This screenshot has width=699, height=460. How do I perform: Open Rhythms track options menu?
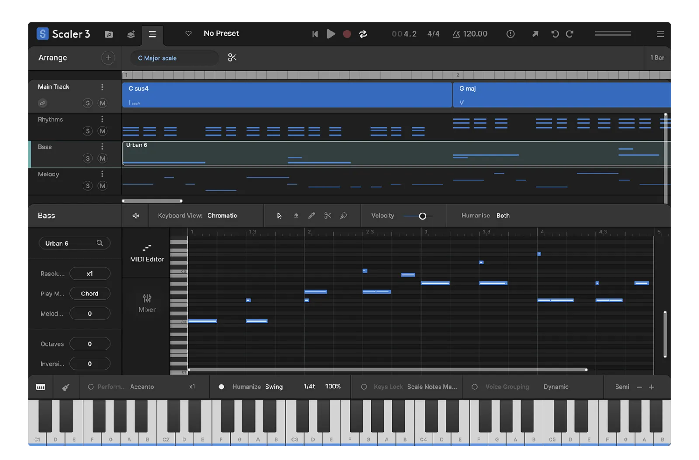click(x=102, y=119)
